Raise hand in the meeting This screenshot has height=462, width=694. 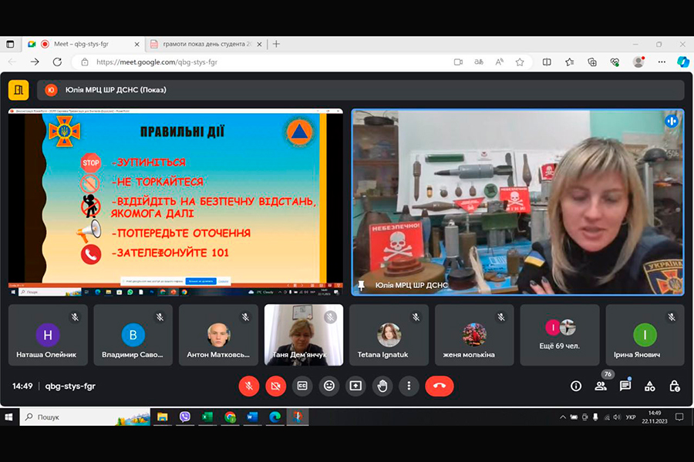(x=382, y=386)
